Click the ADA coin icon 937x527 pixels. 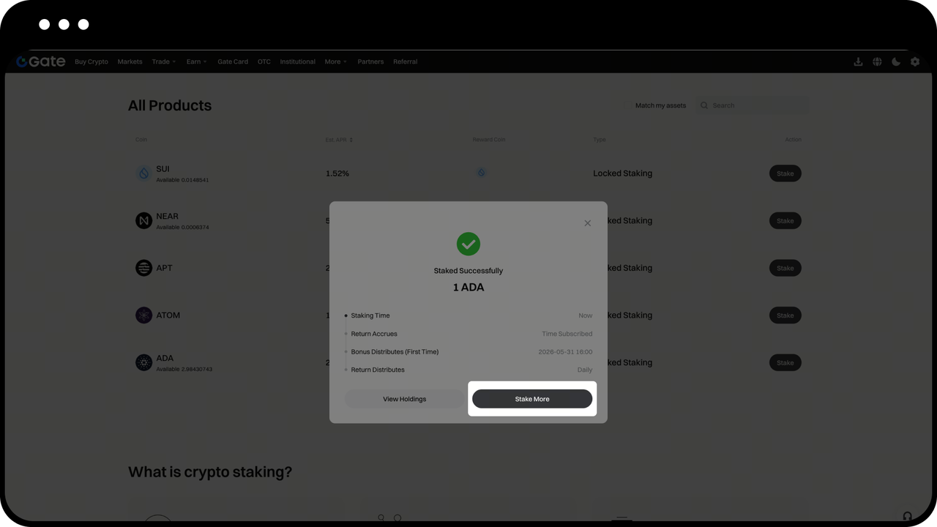(x=143, y=362)
